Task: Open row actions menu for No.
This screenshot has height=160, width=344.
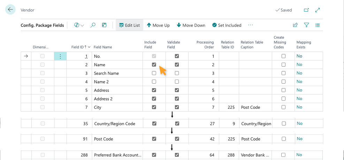Action: pos(60,56)
